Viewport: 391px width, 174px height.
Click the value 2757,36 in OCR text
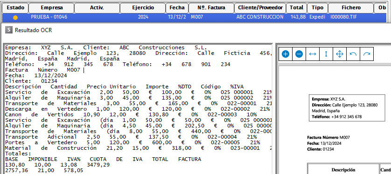coord(16,170)
